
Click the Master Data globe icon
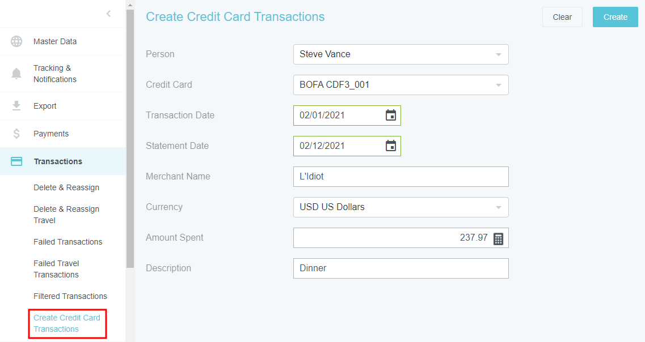pos(16,41)
